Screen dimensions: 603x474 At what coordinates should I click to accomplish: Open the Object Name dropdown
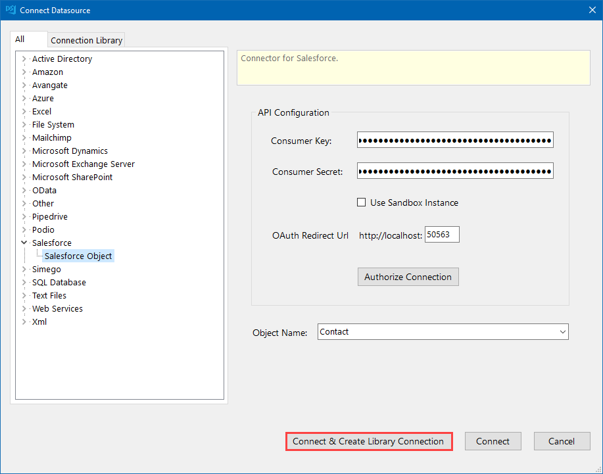coord(563,332)
